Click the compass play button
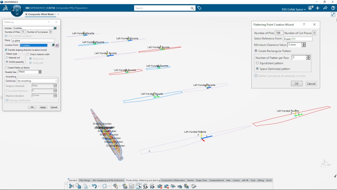 pyautogui.click(x=17, y=10)
